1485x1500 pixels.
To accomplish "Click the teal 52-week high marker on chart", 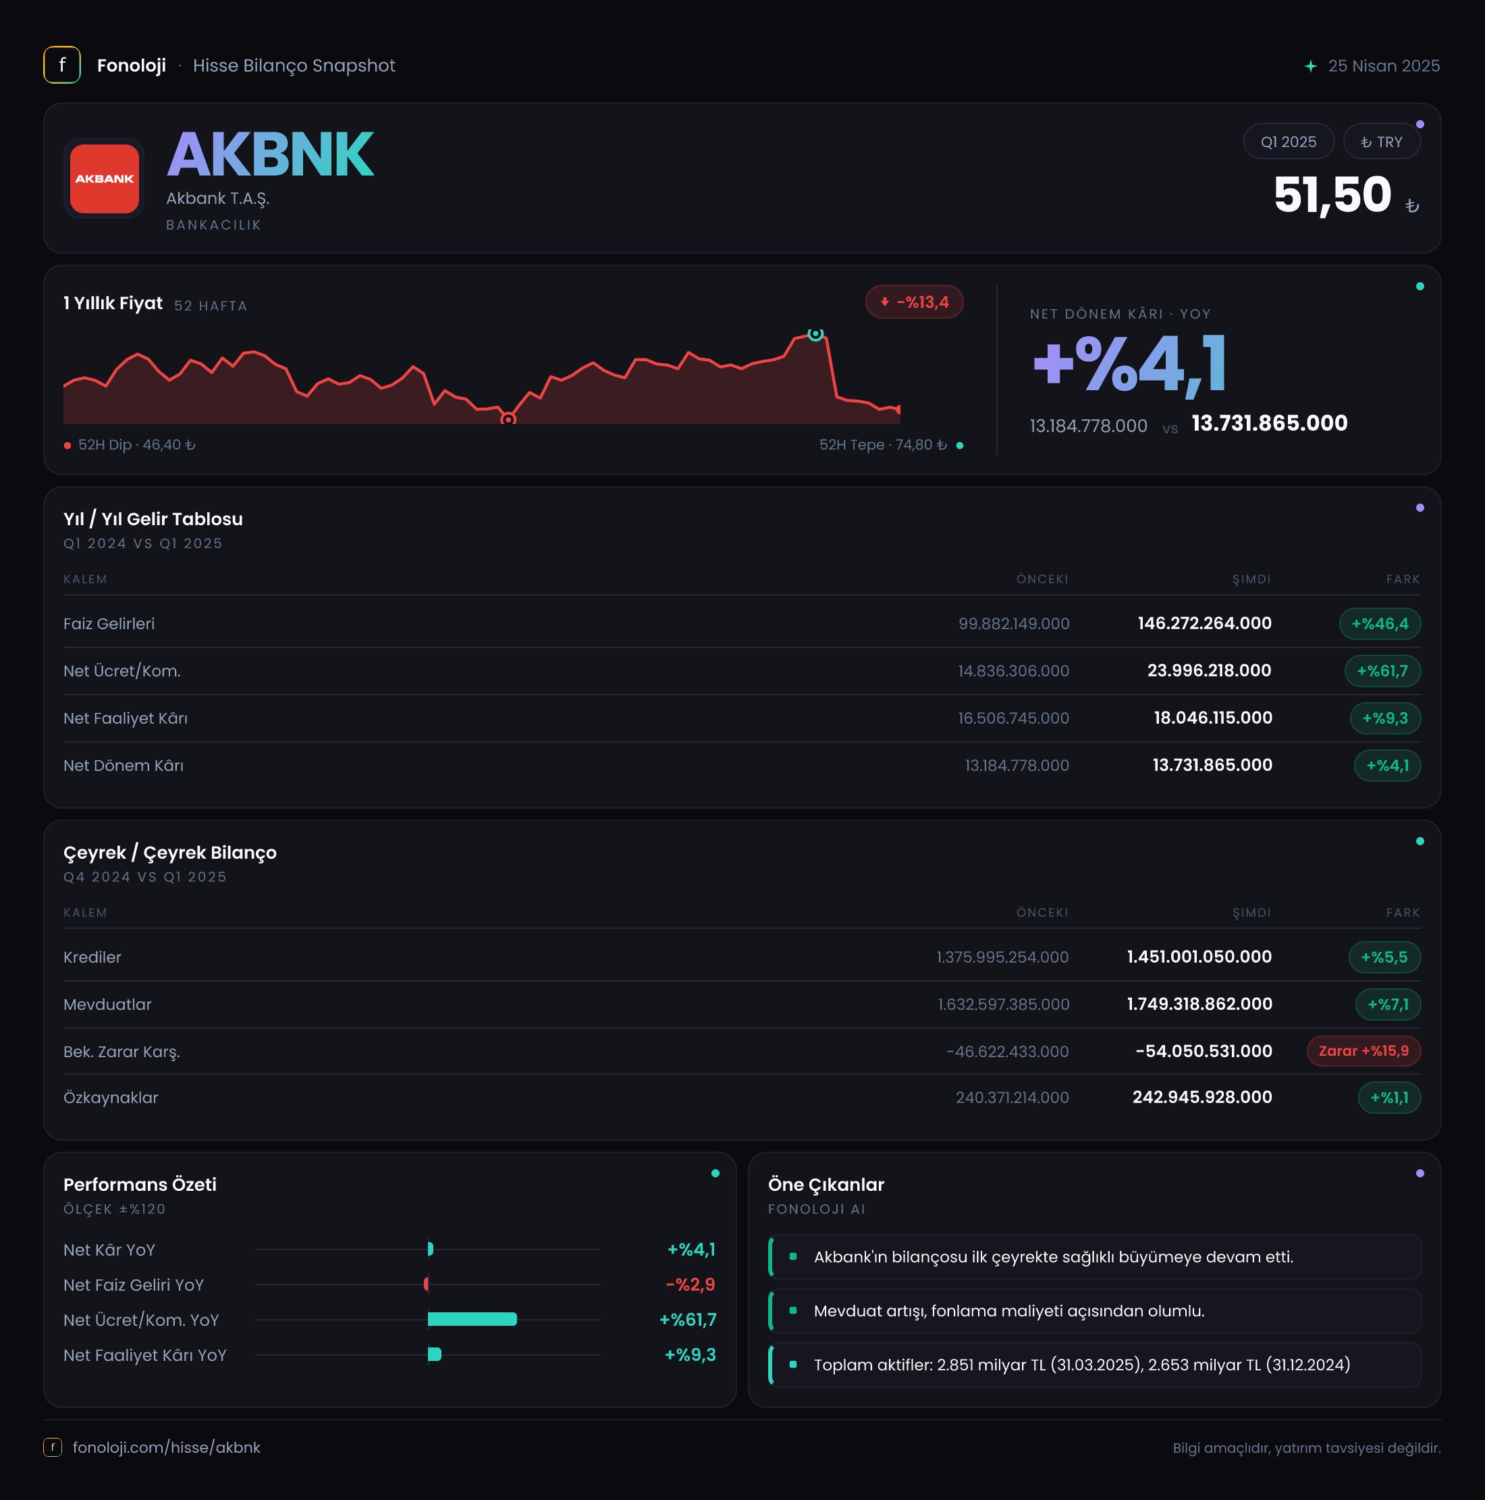I will point(815,334).
